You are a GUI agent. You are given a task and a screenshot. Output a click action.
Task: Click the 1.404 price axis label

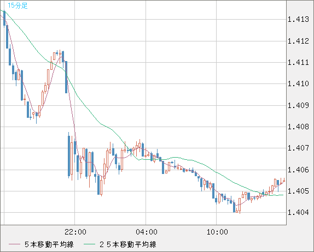[x=298, y=212]
